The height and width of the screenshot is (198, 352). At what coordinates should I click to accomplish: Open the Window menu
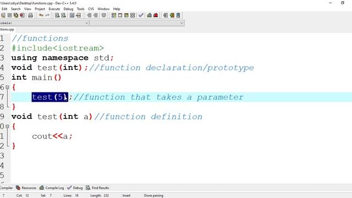[x=103, y=9]
